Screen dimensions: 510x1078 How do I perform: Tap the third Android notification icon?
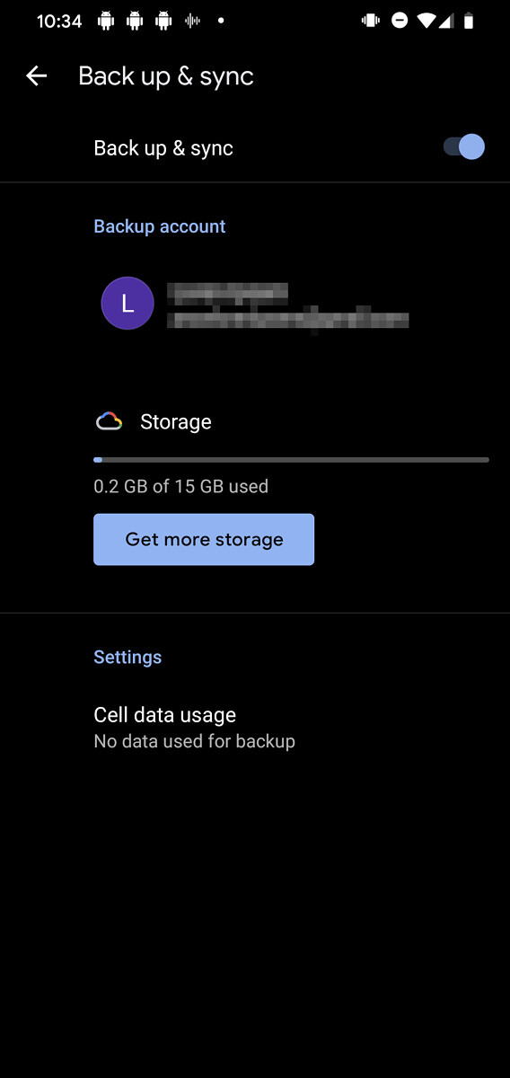163,21
